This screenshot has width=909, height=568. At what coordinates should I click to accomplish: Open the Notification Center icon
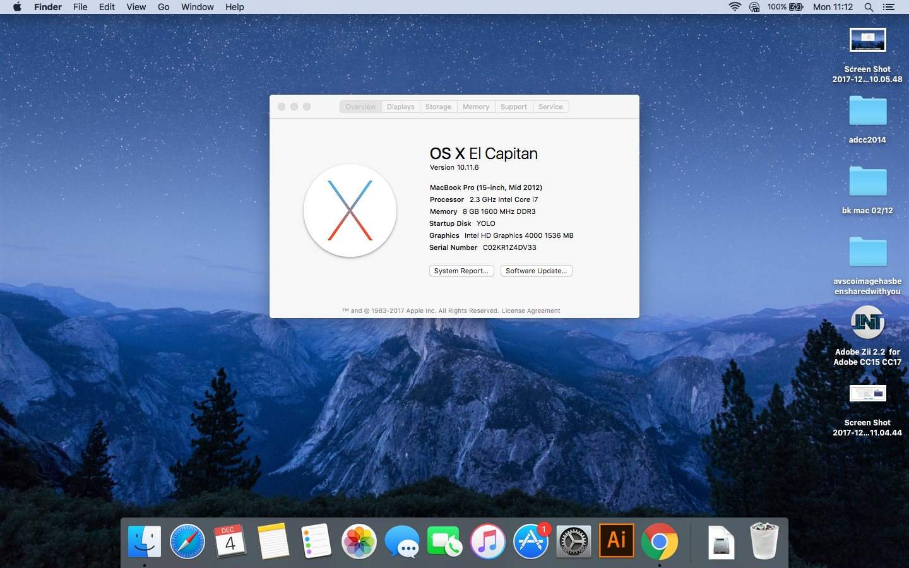(x=889, y=7)
